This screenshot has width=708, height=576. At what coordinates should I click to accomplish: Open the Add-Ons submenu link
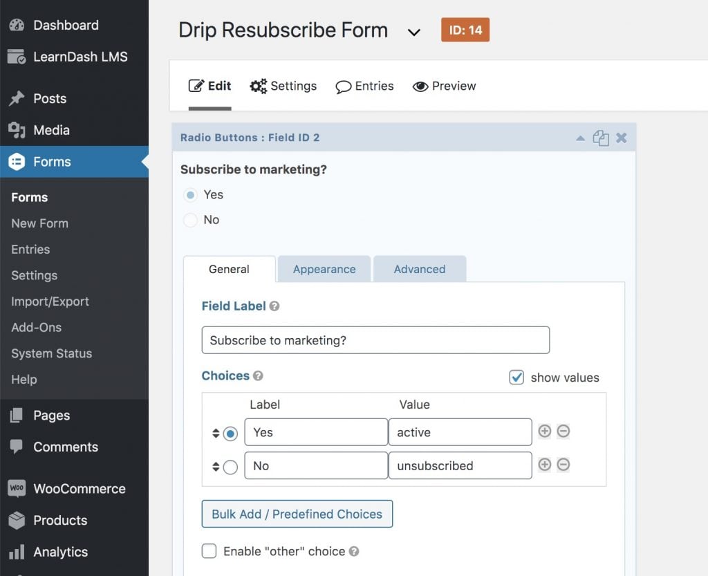click(x=37, y=327)
